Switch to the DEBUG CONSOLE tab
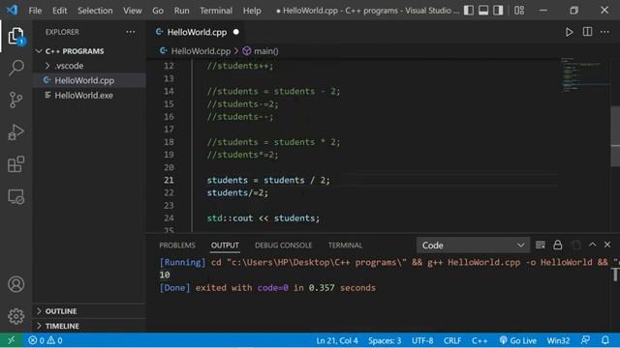This screenshot has height=348, width=620. (283, 245)
